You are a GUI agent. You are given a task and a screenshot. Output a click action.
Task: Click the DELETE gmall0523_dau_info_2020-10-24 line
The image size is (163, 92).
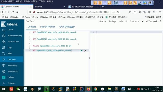click(52, 46)
